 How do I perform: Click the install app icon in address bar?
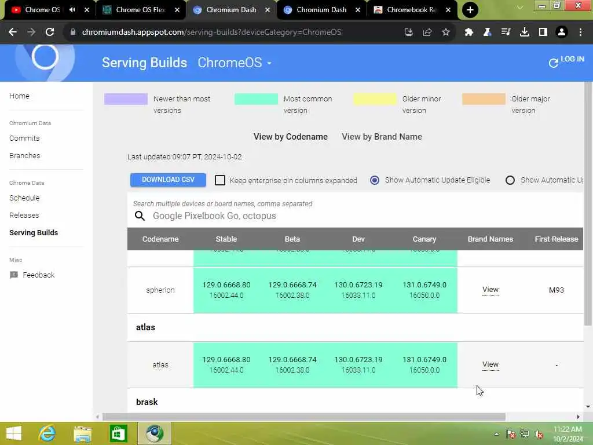tap(408, 32)
